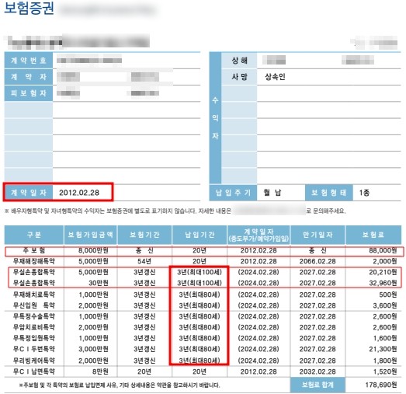406x394 pixels.
Task: Click the 보험형태 label cell
Action: coord(329,193)
